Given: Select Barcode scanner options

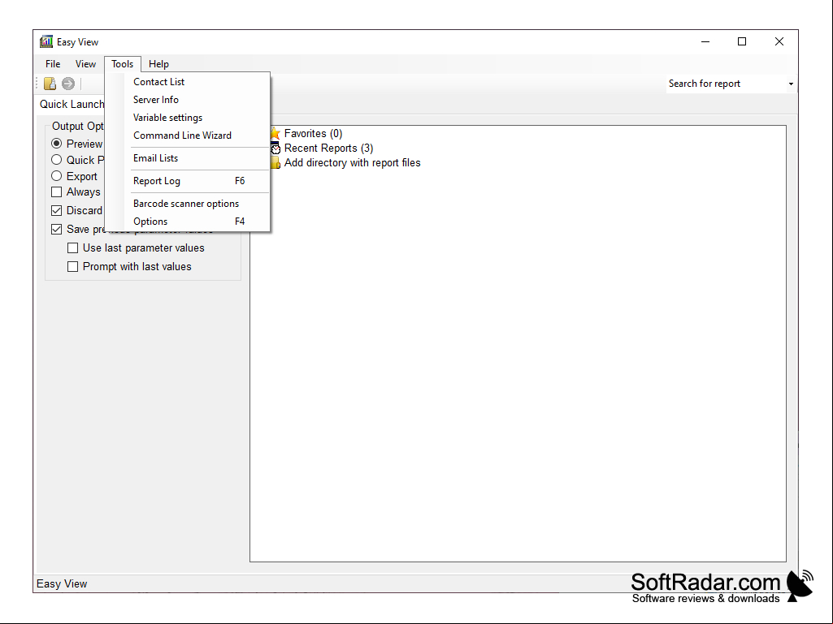Looking at the screenshot, I should [188, 204].
